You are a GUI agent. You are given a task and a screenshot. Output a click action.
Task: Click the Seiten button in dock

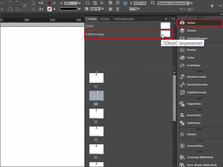(199, 23)
